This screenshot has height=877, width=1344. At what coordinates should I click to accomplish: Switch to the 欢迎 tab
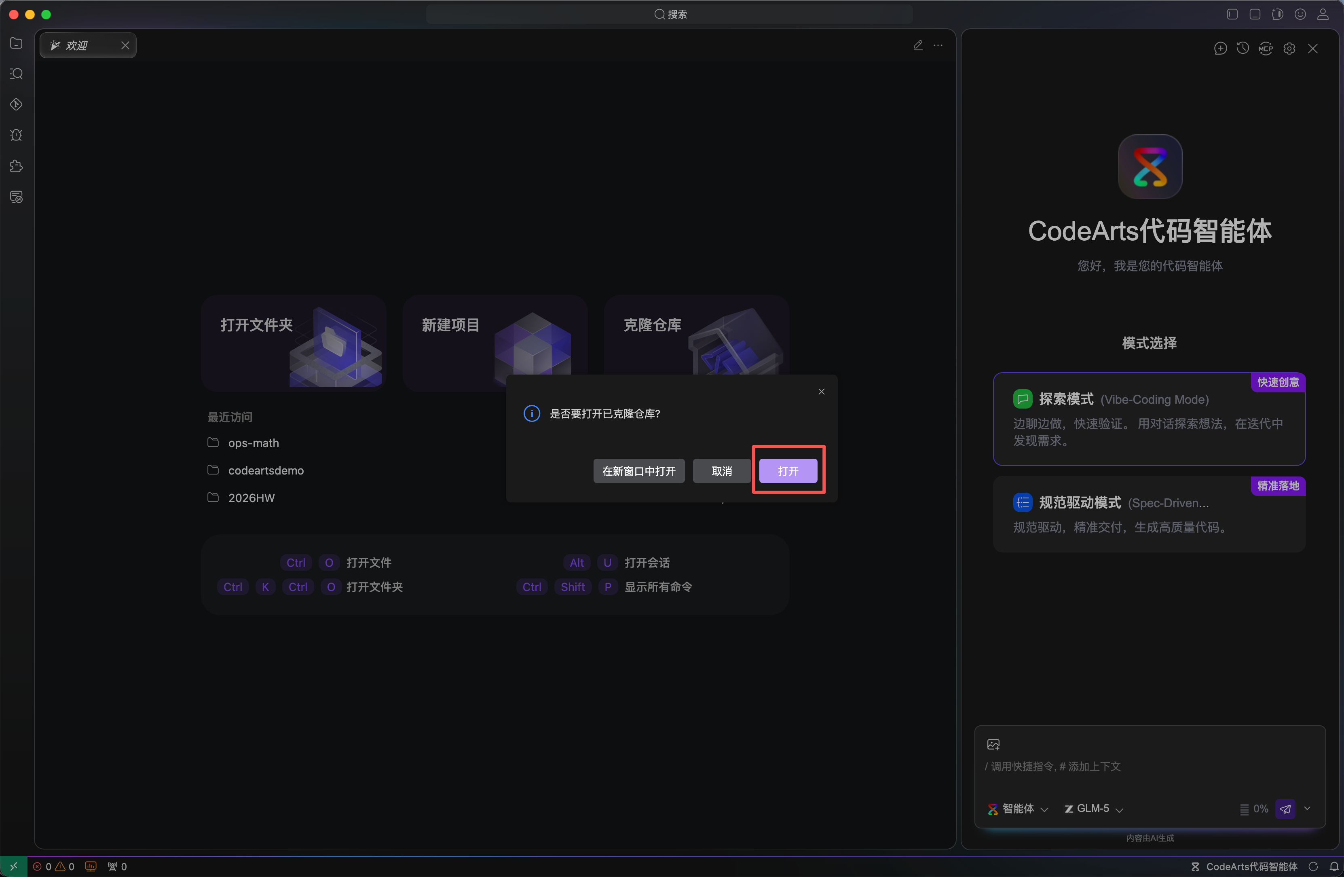pyautogui.click(x=77, y=45)
